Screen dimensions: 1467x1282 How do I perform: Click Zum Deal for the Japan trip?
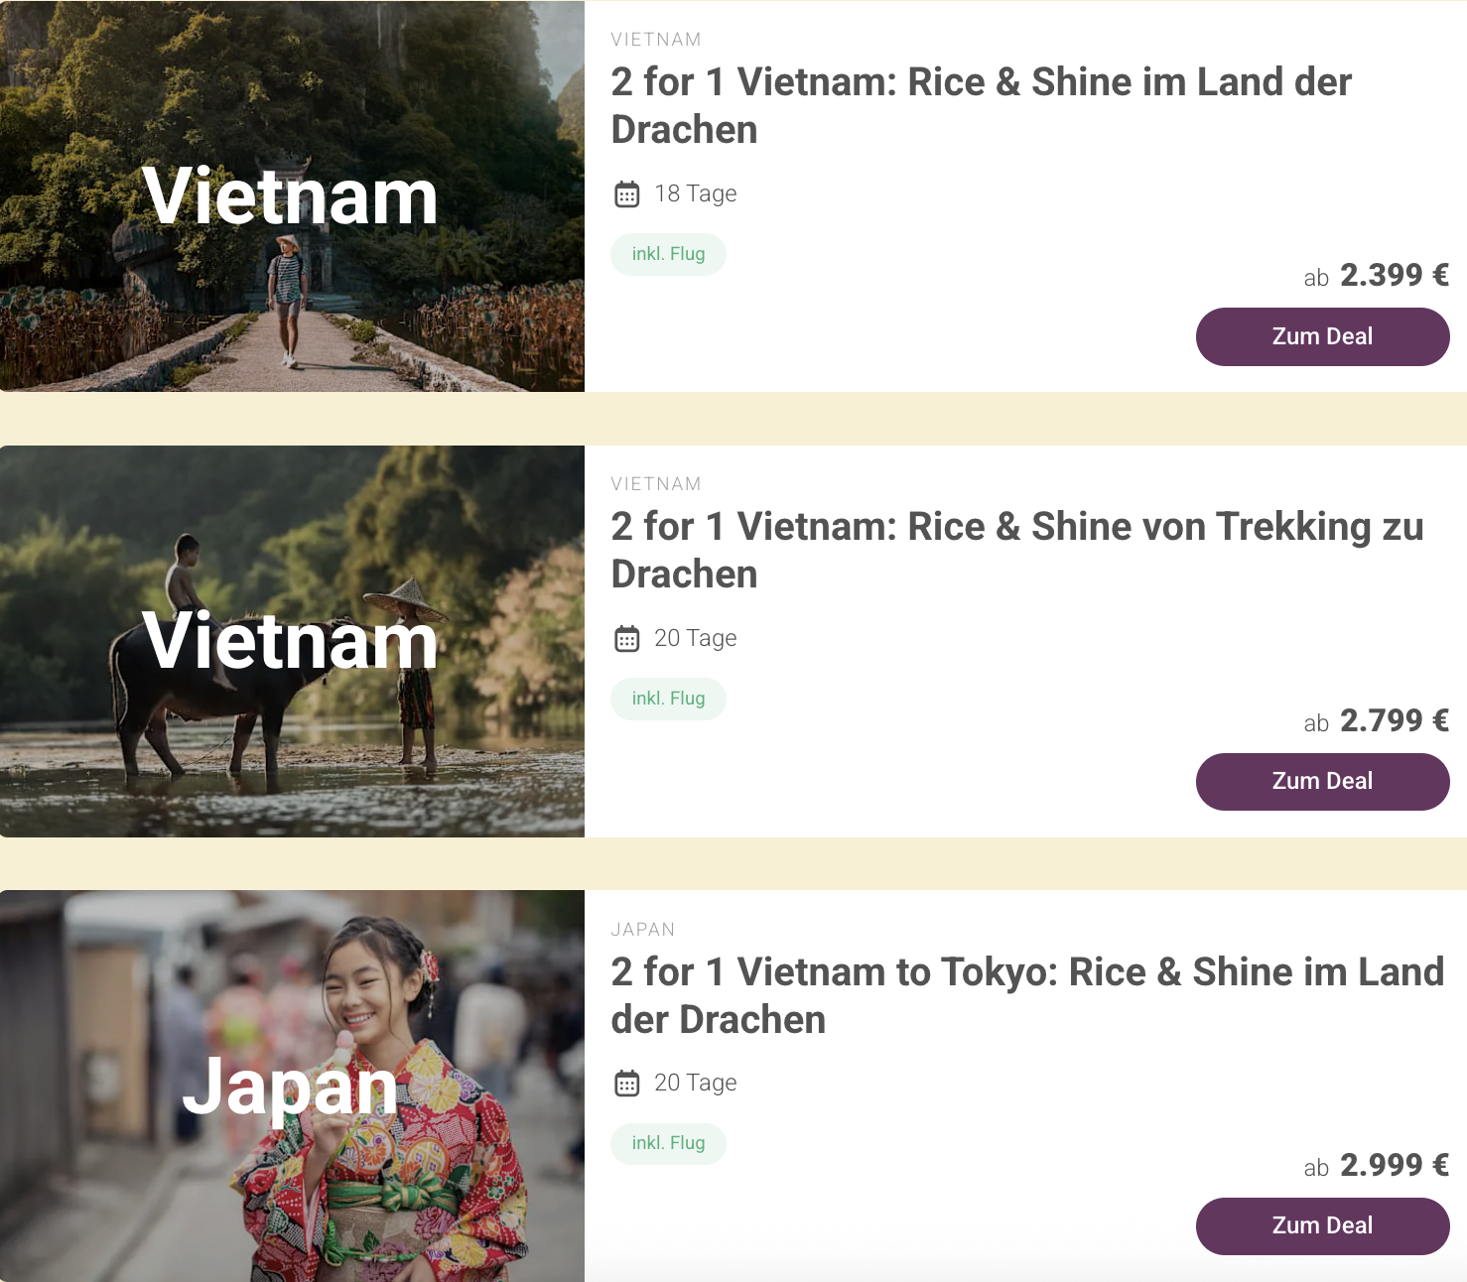click(x=1321, y=1225)
